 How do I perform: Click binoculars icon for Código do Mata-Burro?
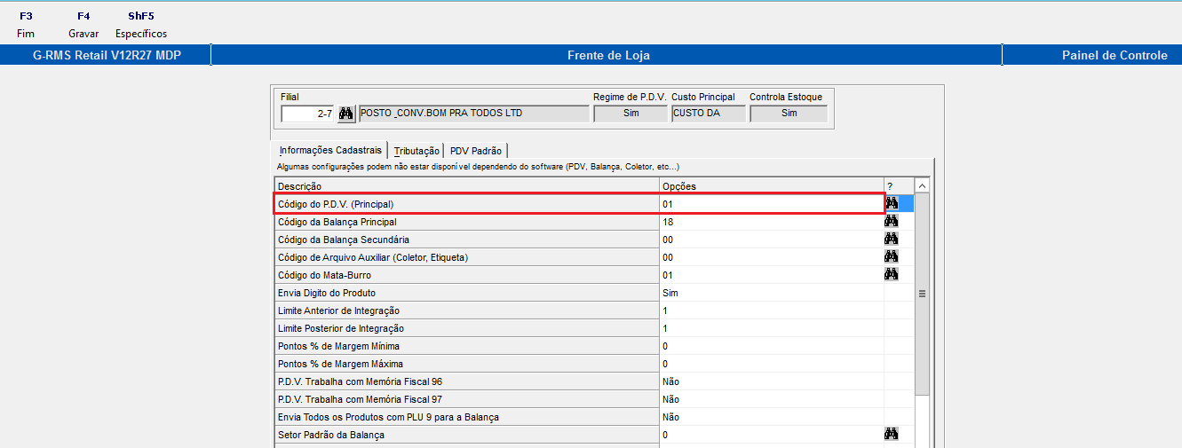click(892, 275)
